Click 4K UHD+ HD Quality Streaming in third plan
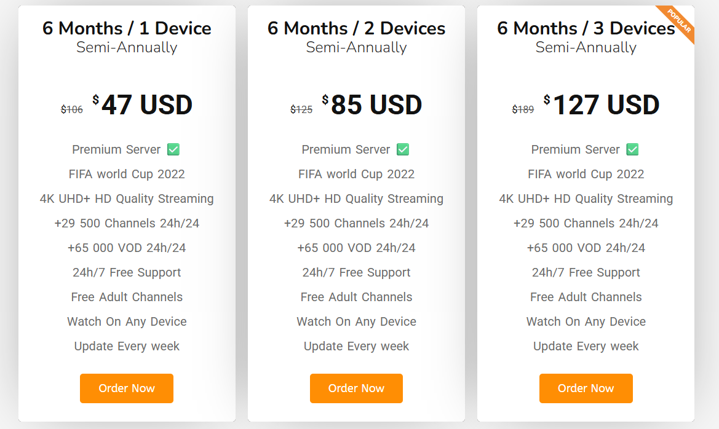The width and height of the screenshot is (719, 429). (x=586, y=199)
